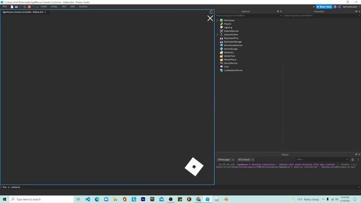Screen dimensions: 361x203
Task: Select StarterGui in Explorer
Action: (228, 52)
